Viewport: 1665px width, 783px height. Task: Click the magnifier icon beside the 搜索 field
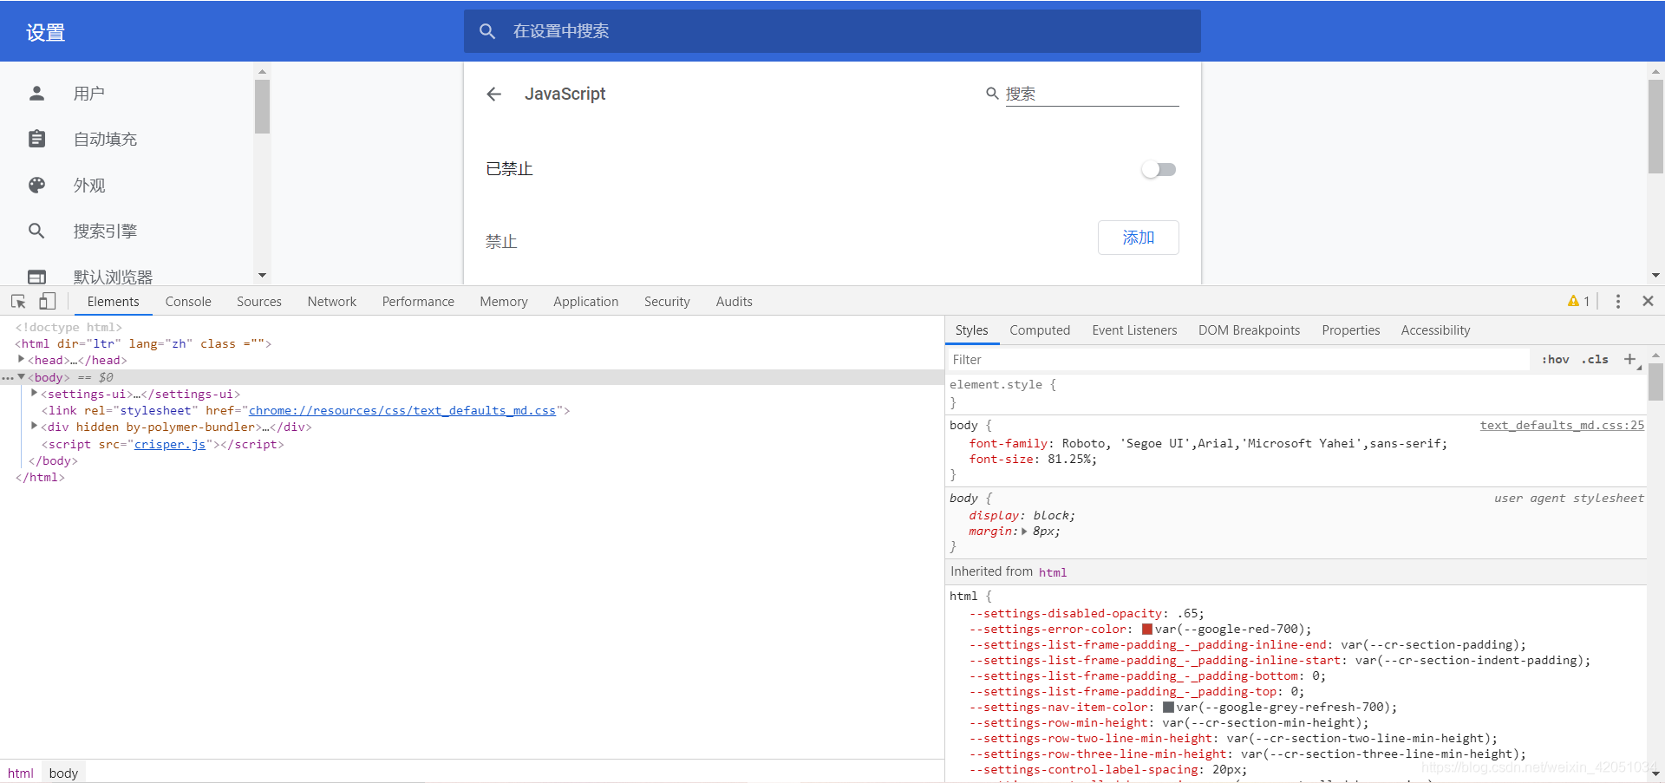click(x=992, y=94)
